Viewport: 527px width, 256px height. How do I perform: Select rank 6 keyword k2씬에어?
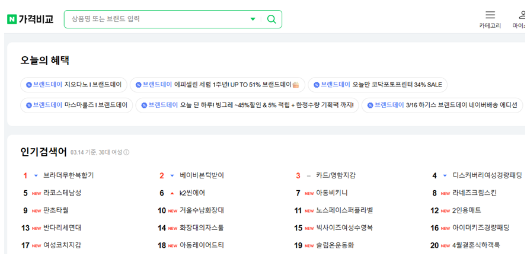pyautogui.click(x=193, y=193)
